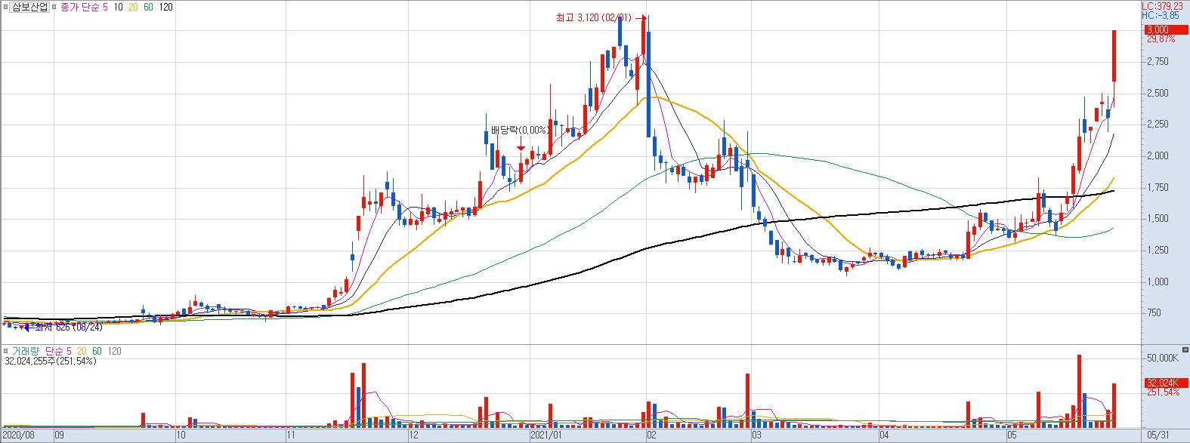Image resolution: width=1190 pixels, height=443 pixels.
Task: Select the volume 60-day average label
Action: click(x=96, y=352)
